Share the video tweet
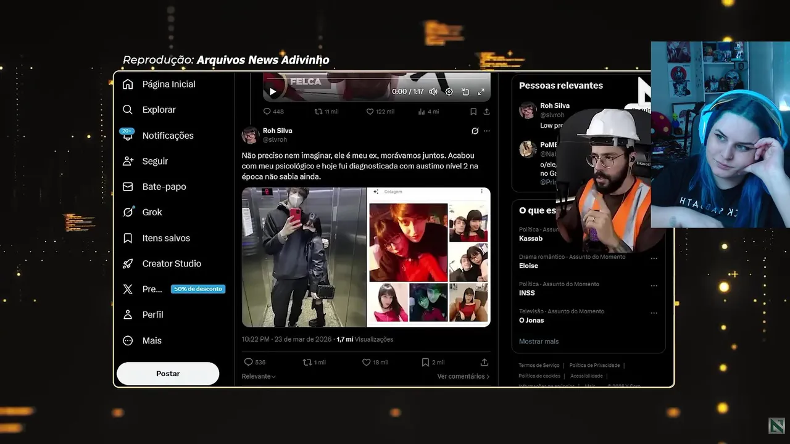This screenshot has height=444, width=790. (486, 112)
